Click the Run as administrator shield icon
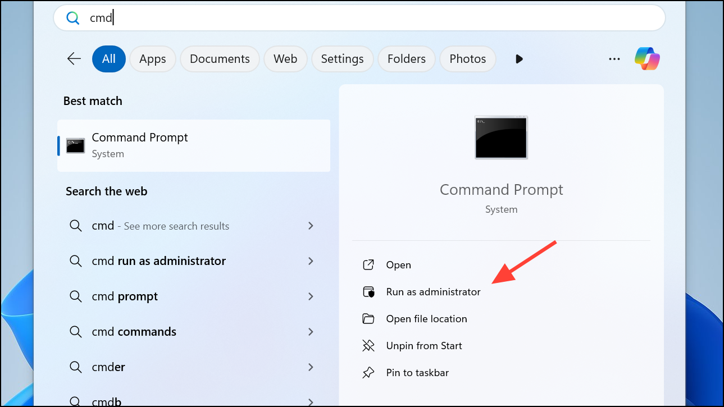This screenshot has width=724, height=407. pos(368,292)
